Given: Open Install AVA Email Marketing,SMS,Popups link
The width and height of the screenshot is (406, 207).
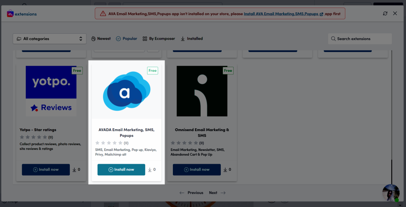Looking at the screenshot, I should click(x=283, y=14).
